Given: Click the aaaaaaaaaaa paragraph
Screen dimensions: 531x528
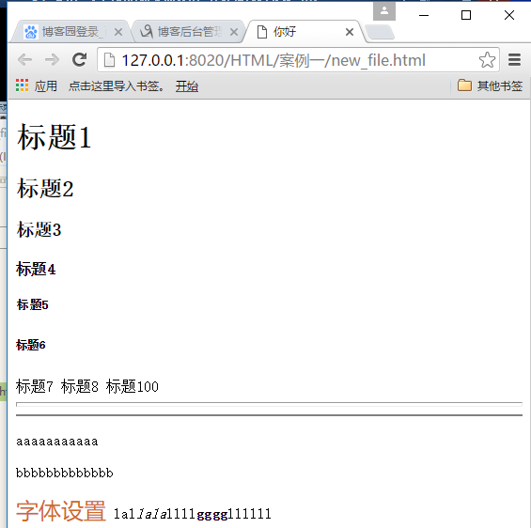Looking at the screenshot, I should click(57, 442).
